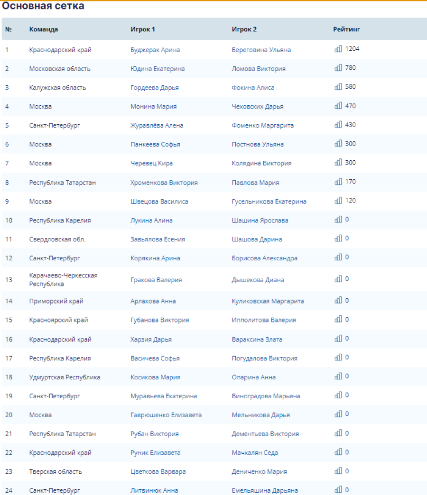Click player link Хроменкова Виктория
The height and width of the screenshot is (495, 427).
[x=164, y=183]
